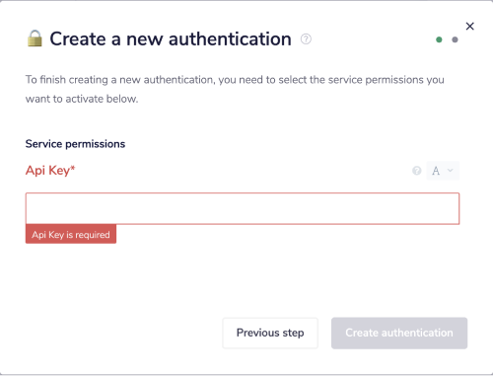Click the Create authentication button
The image size is (493, 376).
[399, 333]
